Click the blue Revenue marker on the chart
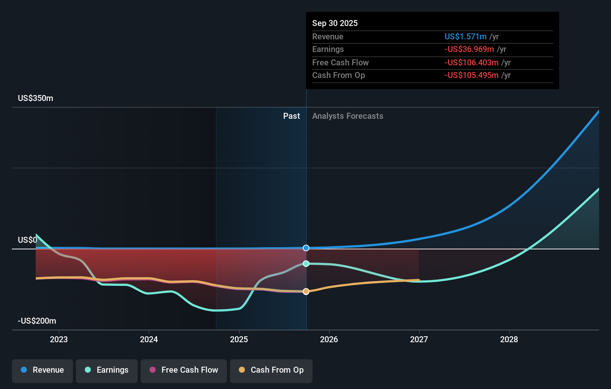Image resolution: width=611 pixels, height=389 pixels. click(306, 248)
